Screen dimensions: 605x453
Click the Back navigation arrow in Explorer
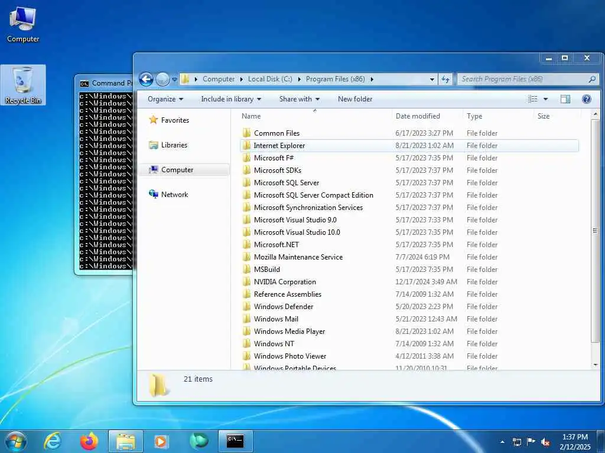(x=146, y=80)
